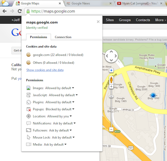Screen dimensions: 167x161
Task: Close the site info popup
Action: click(x=98, y=22)
